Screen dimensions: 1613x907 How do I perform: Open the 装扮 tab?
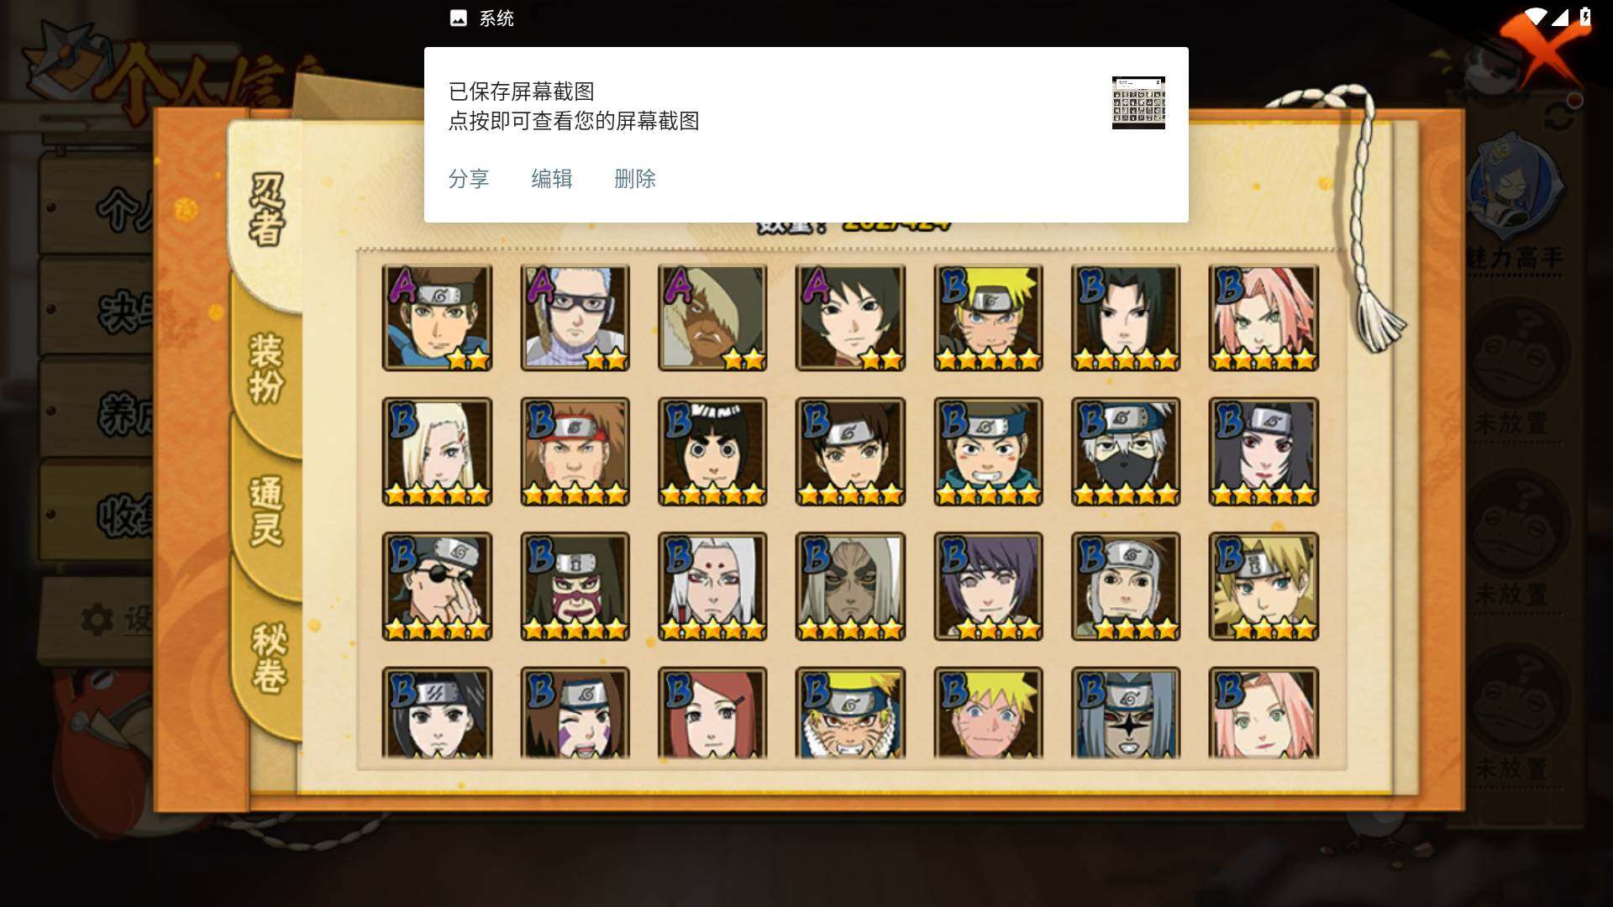point(266,368)
